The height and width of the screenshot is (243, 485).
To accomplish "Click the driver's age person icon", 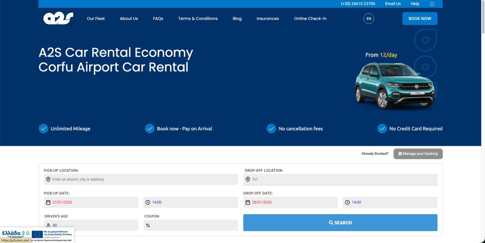I will point(48,225).
